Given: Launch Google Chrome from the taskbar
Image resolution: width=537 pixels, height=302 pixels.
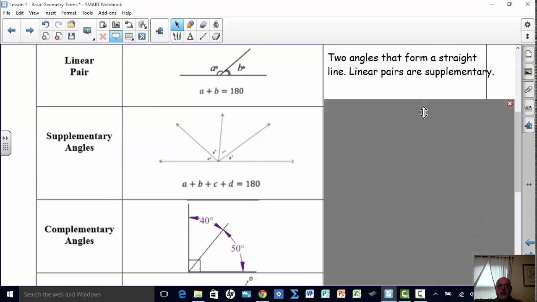Looking at the screenshot, I should (x=262, y=294).
